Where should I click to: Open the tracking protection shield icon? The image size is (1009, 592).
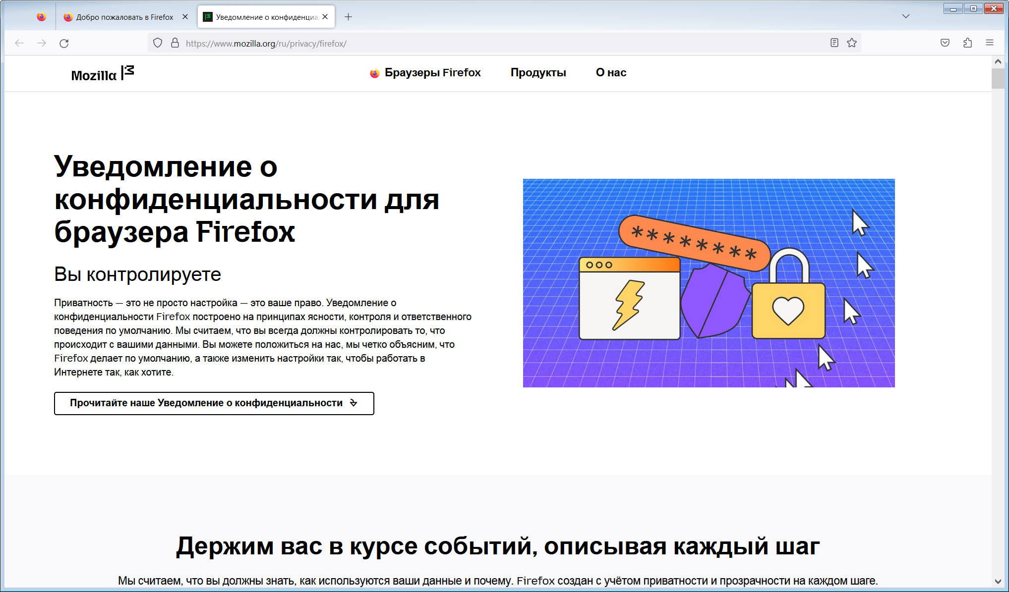click(x=158, y=43)
